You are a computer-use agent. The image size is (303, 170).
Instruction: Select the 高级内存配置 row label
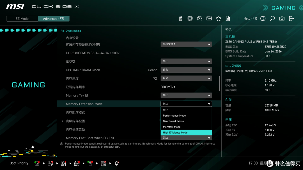click(75, 121)
